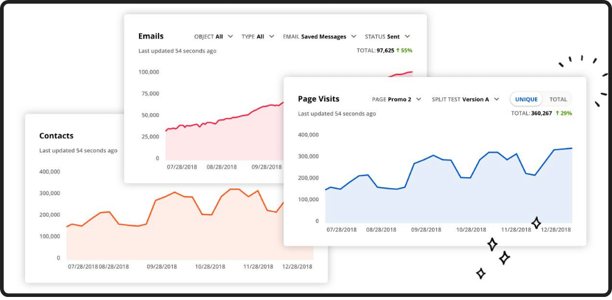Click 07/28/2018 date label in Page Visits chart
Viewport: 612px width, 300px height.
pyautogui.click(x=341, y=230)
